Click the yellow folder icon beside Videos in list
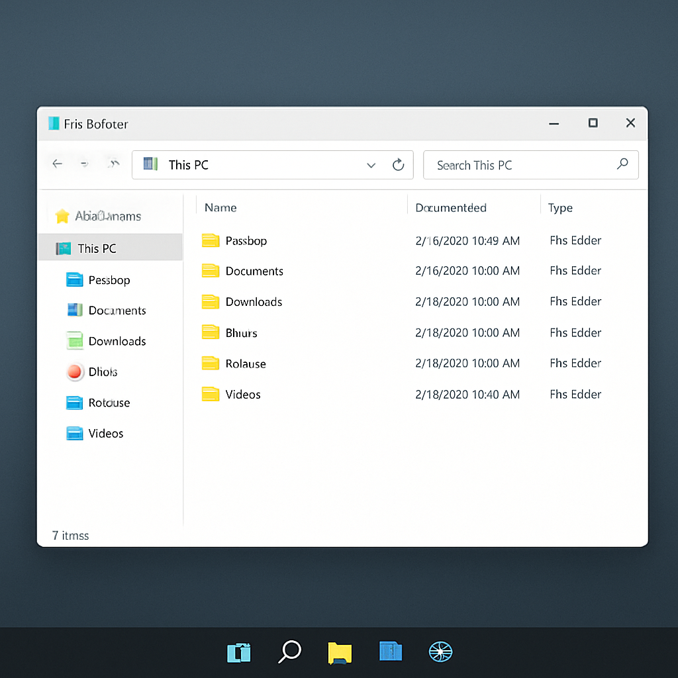The height and width of the screenshot is (678, 678). click(x=211, y=393)
